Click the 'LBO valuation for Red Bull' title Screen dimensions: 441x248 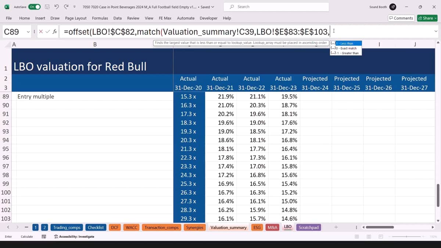tap(80, 67)
